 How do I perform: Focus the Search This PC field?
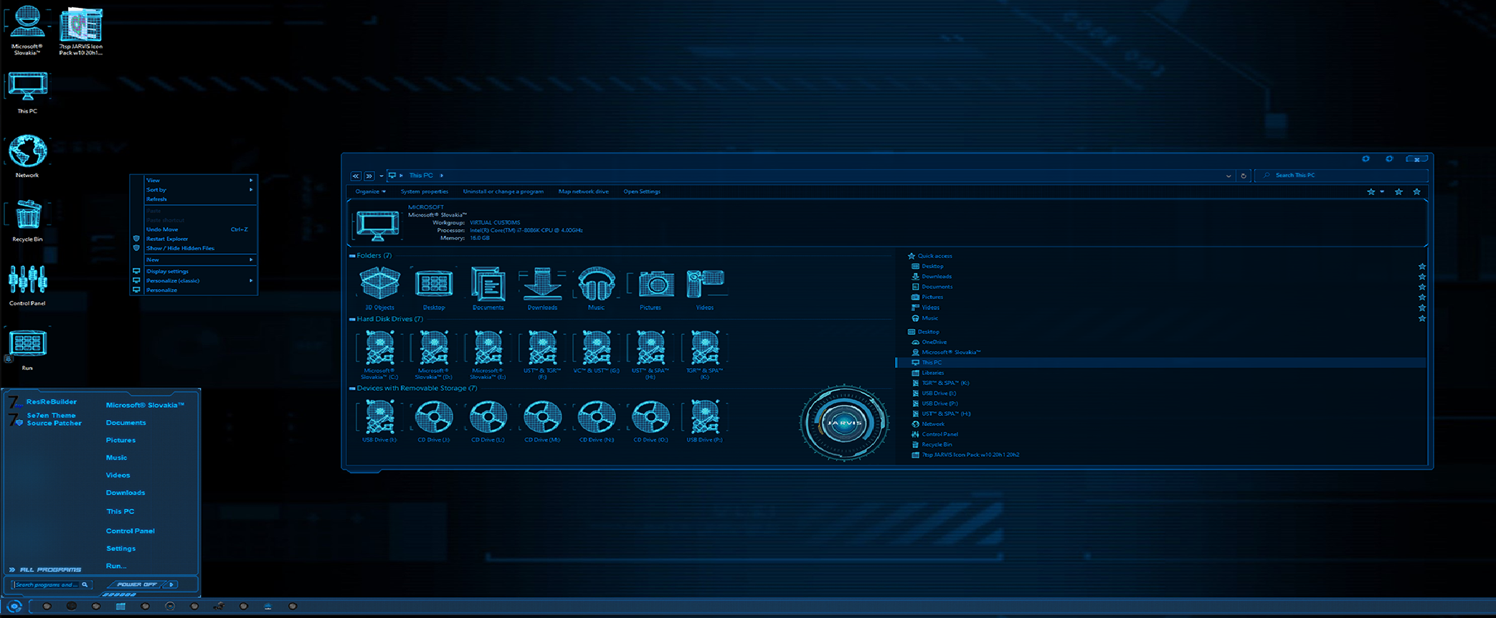[x=1343, y=176]
